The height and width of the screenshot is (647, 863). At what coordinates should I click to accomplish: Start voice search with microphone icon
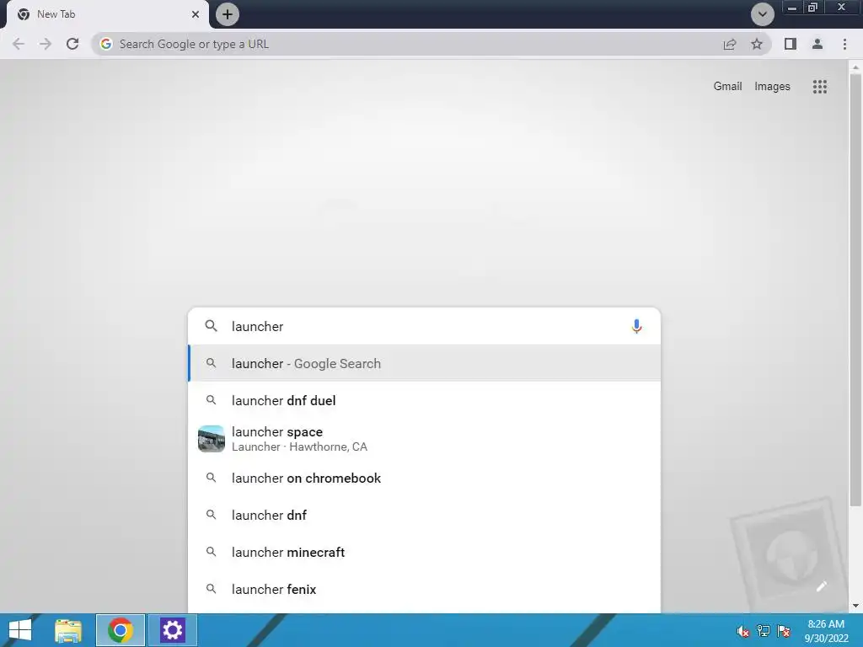637,326
